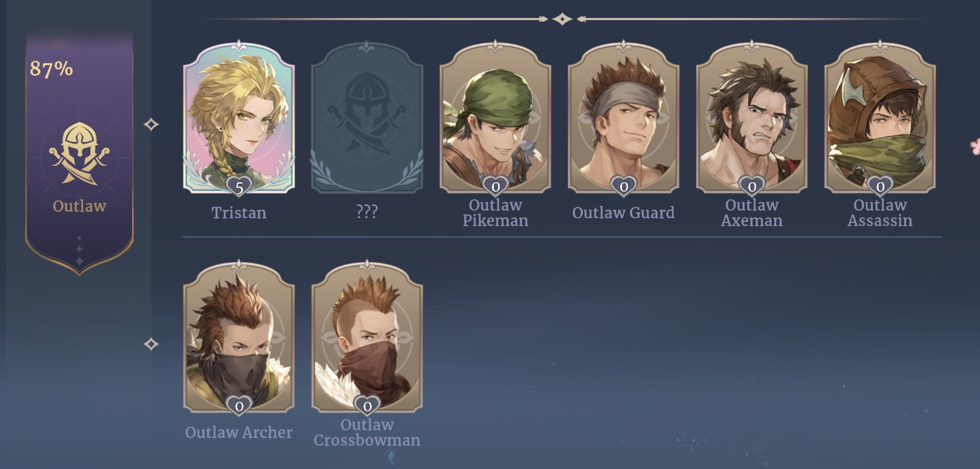Select the Outlaw Guard portrait card
The height and width of the screenshot is (469, 980).
tap(623, 117)
